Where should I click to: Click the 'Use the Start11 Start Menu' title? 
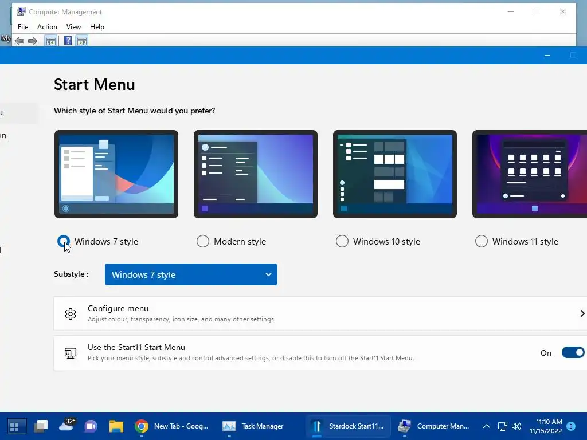[x=136, y=347]
